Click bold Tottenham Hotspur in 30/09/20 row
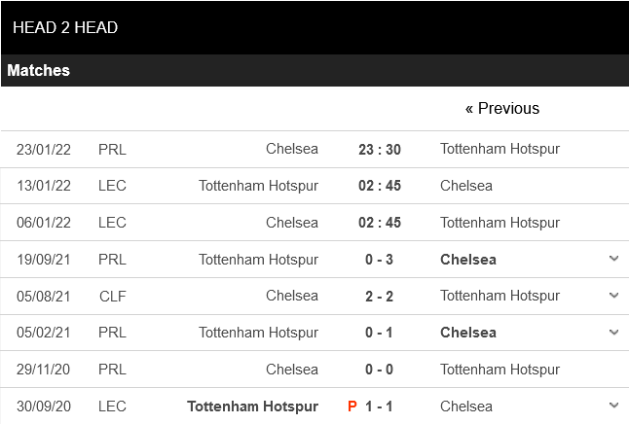This screenshot has width=629, height=424. click(252, 406)
